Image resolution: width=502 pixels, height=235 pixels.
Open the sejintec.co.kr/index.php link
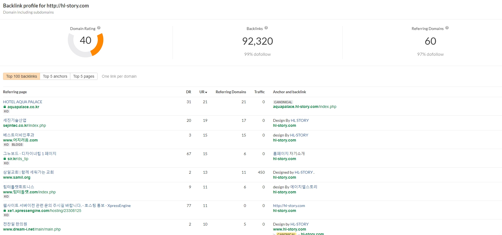24,125
